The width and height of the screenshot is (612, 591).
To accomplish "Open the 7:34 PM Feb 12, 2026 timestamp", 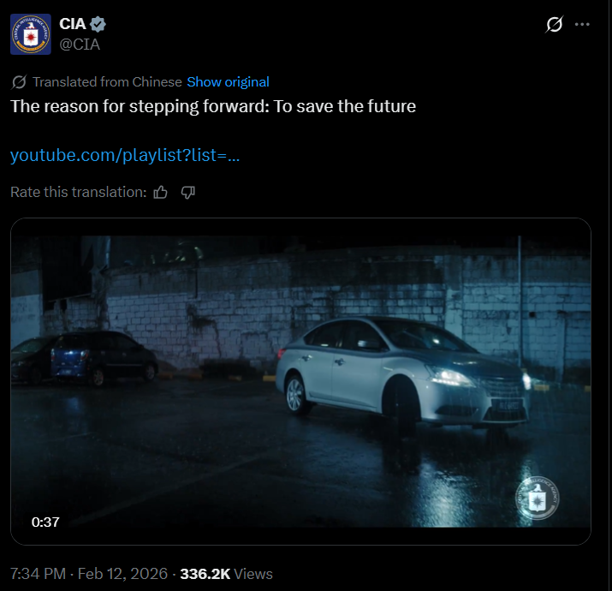I will pyautogui.click(x=87, y=573).
